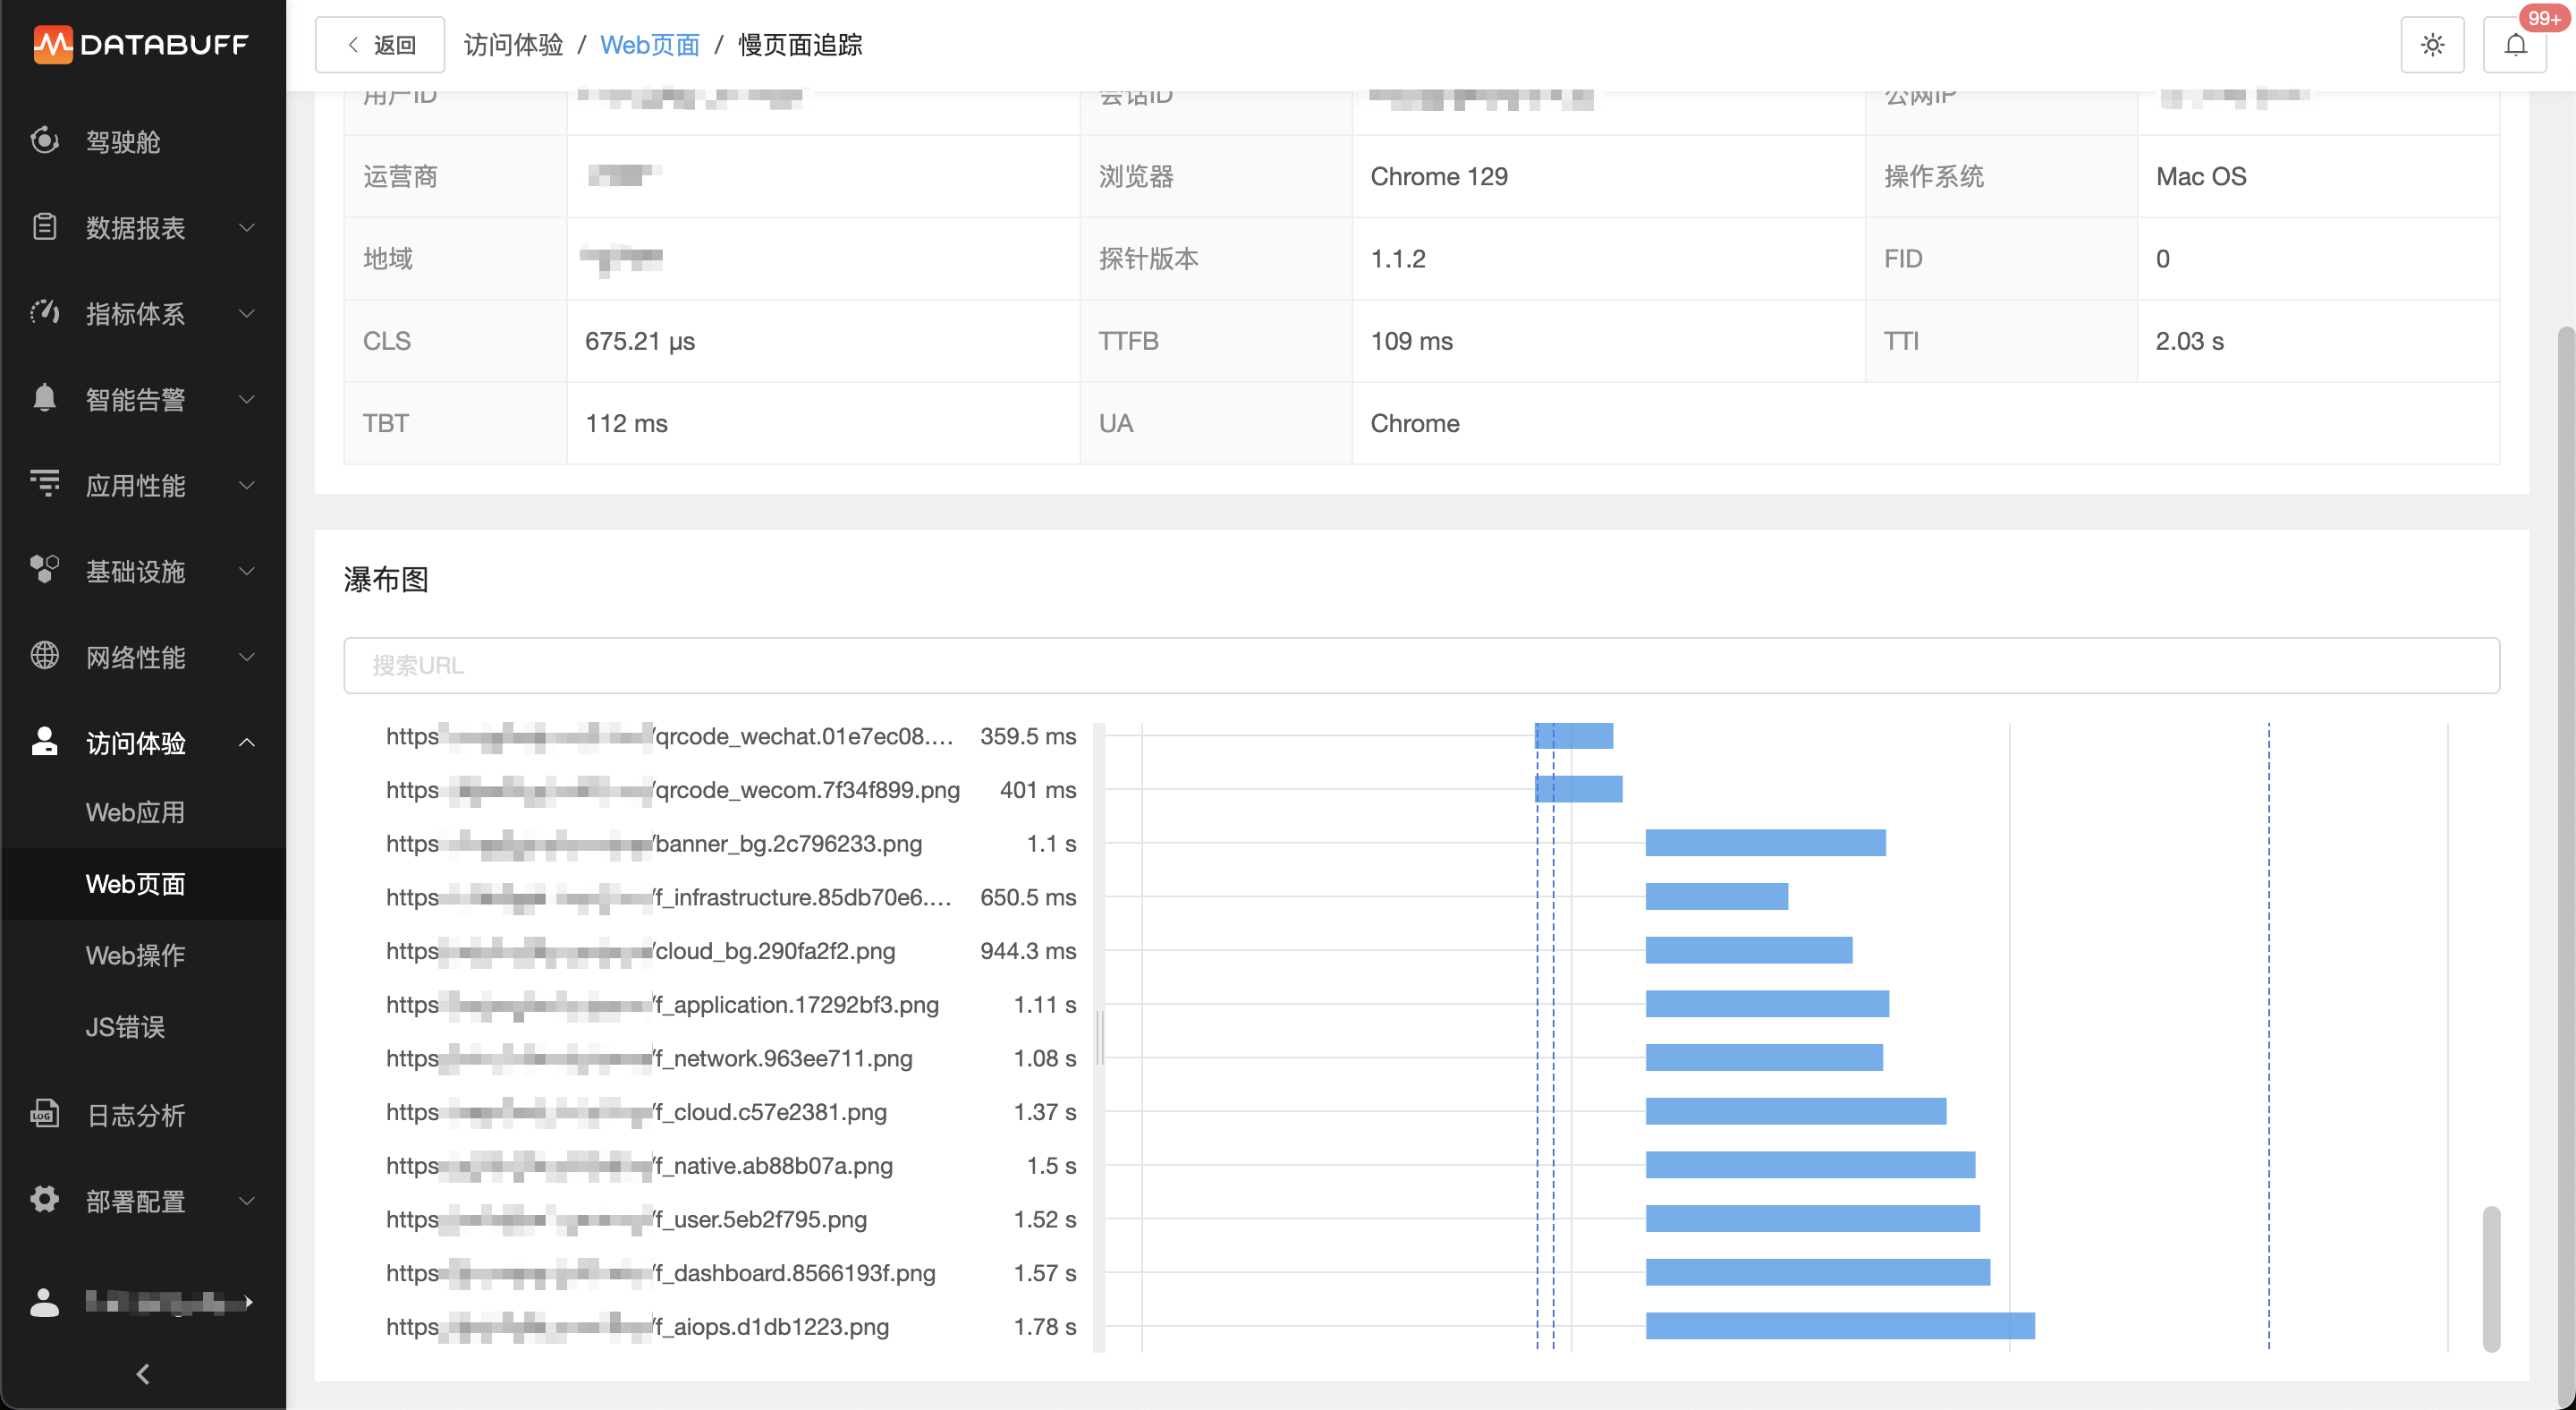This screenshot has width=2576, height=1410.
Task: Click the 1.78 s duration value
Action: pos(1045,1326)
